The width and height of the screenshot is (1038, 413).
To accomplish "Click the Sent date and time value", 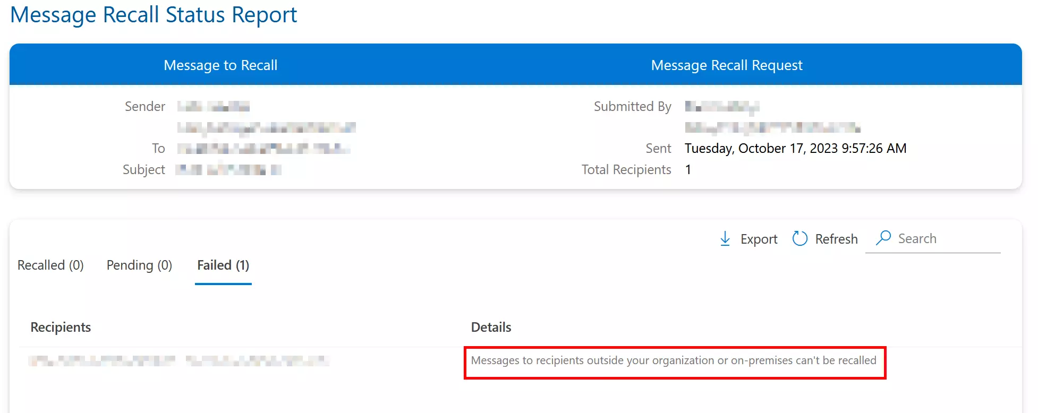I will click(795, 149).
